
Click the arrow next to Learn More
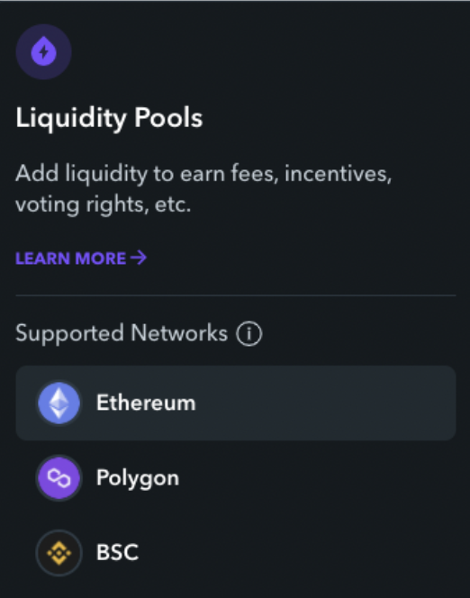[139, 258]
